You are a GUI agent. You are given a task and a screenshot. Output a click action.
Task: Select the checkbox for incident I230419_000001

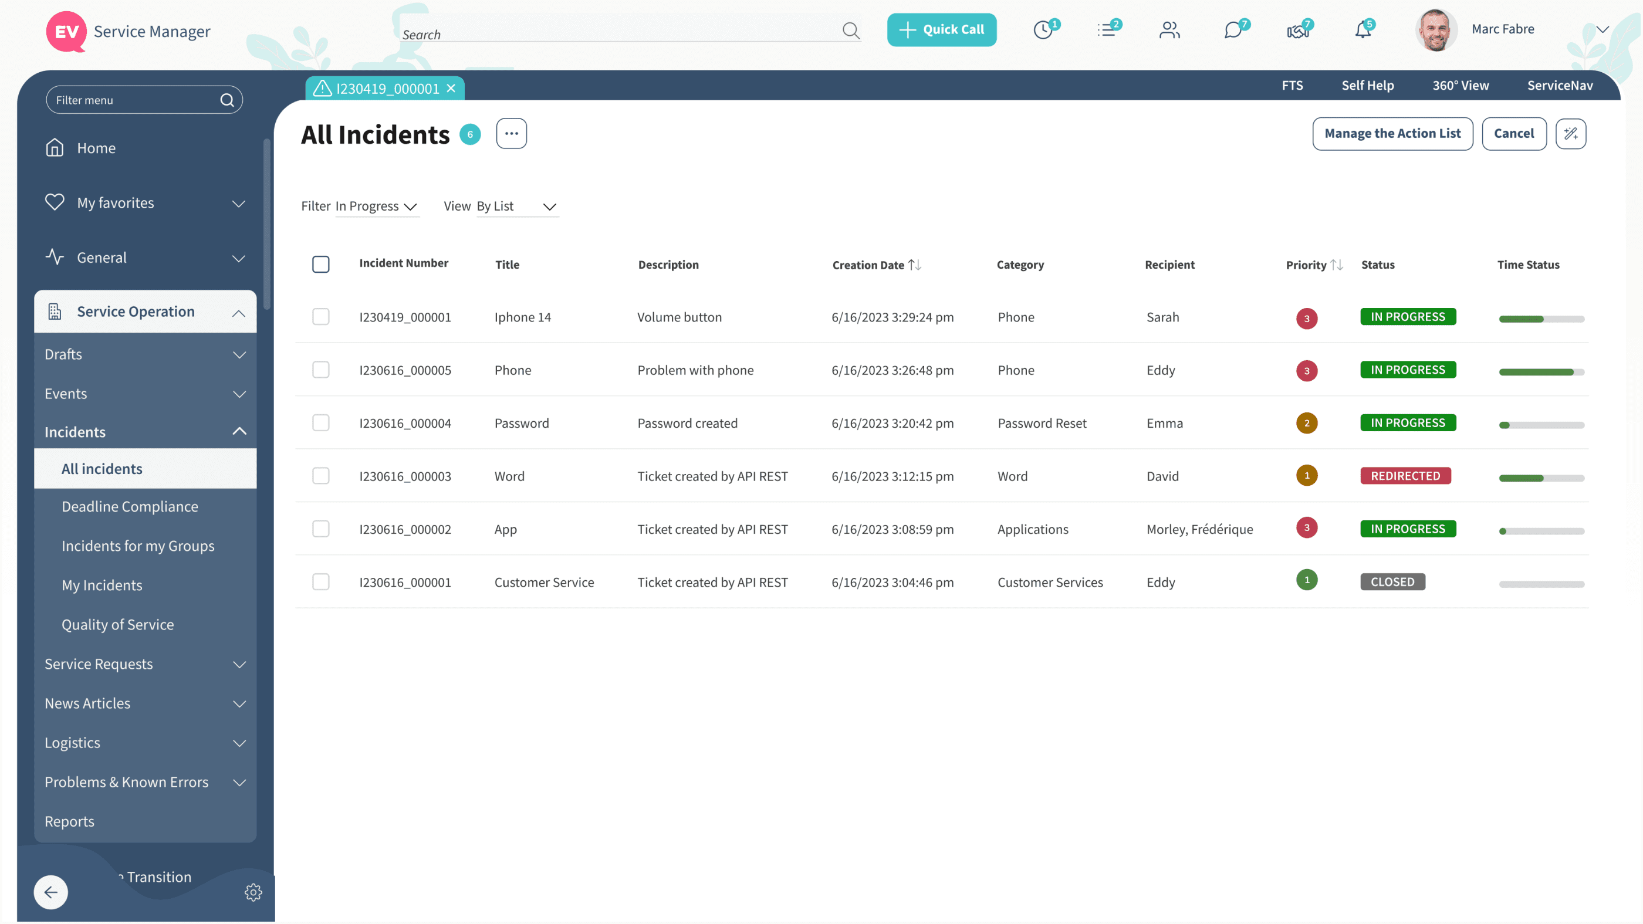pos(321,316)
